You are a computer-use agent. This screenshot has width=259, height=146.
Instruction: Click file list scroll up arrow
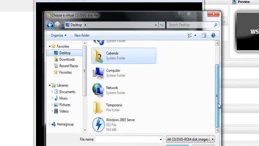[217, 43]
